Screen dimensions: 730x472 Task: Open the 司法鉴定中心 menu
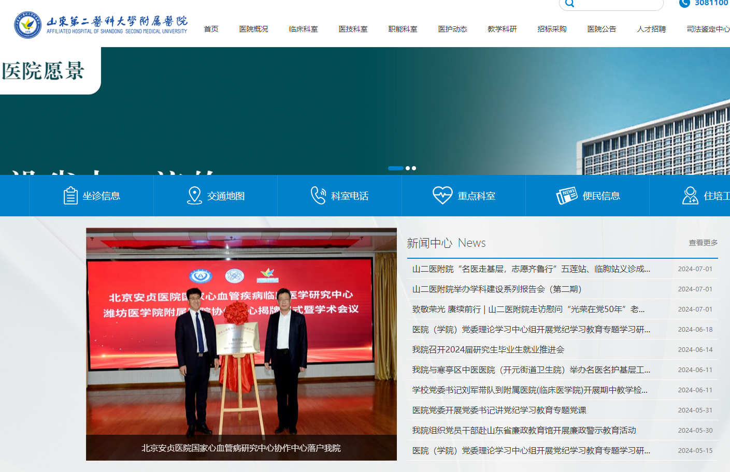[708, 29]
